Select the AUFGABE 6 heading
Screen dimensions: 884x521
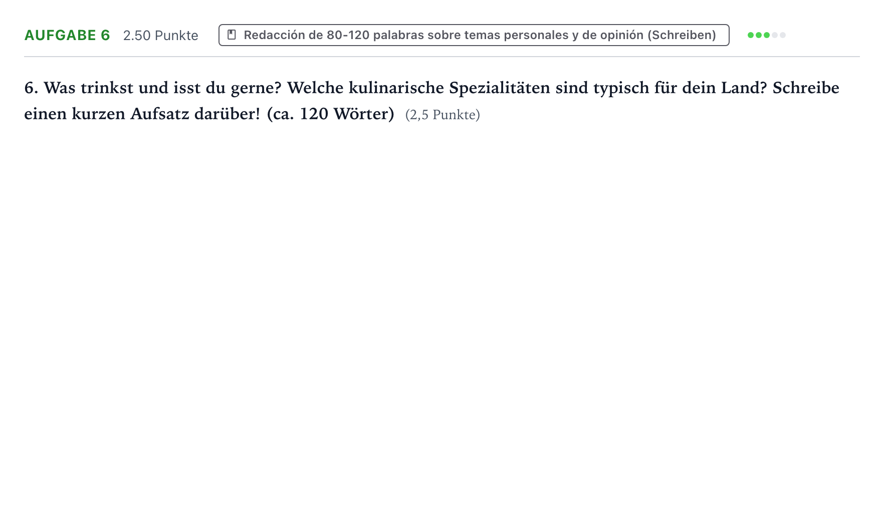point(67,35)
